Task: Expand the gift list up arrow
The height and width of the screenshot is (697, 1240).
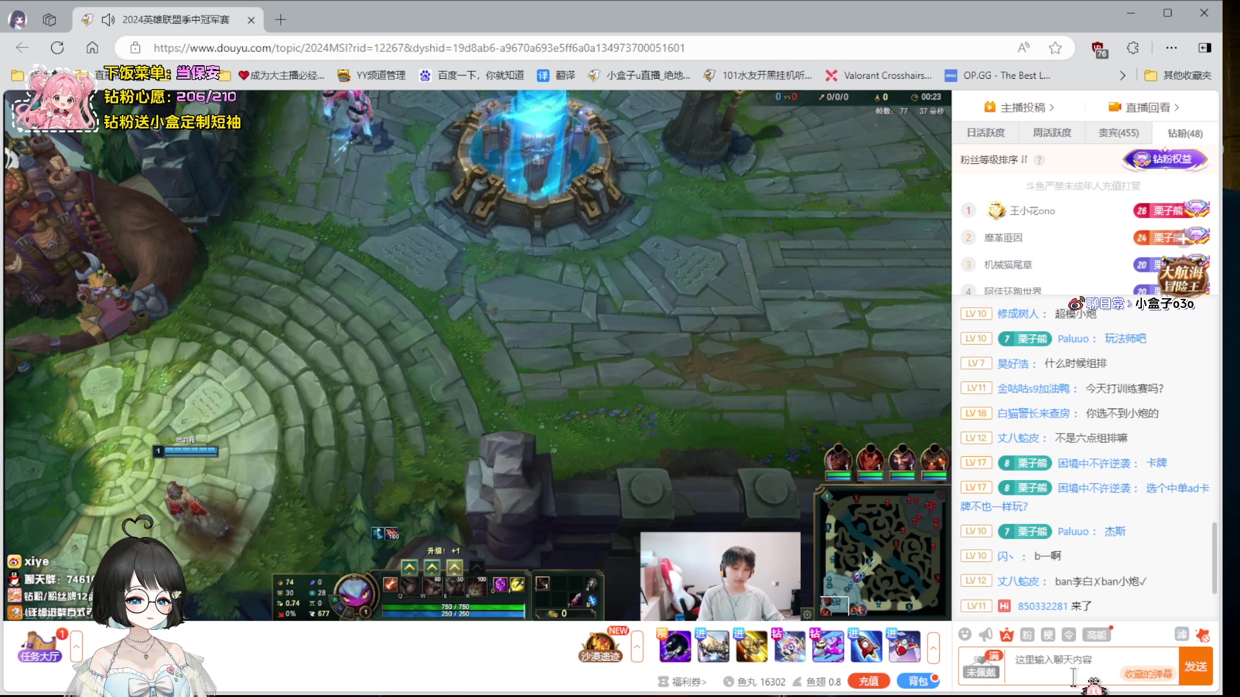Action: tap(933, 647)
